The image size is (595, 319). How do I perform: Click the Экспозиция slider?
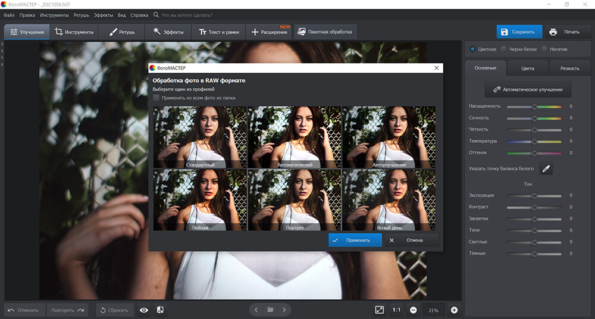(x=534, y=196)
